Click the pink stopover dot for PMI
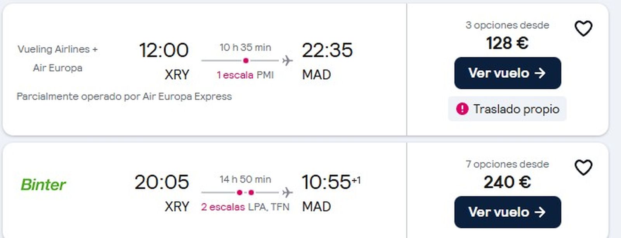The width and height of the screenshot is (621, 238). (x=245, y=60)
